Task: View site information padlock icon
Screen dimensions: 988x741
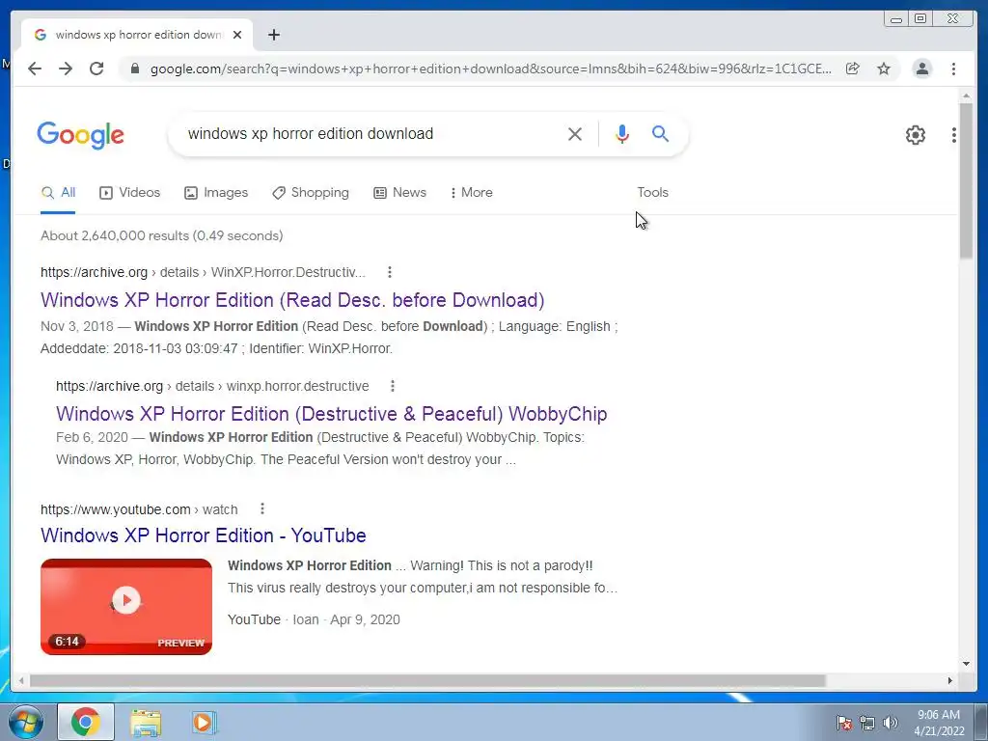Action: (x=134, y=69)
